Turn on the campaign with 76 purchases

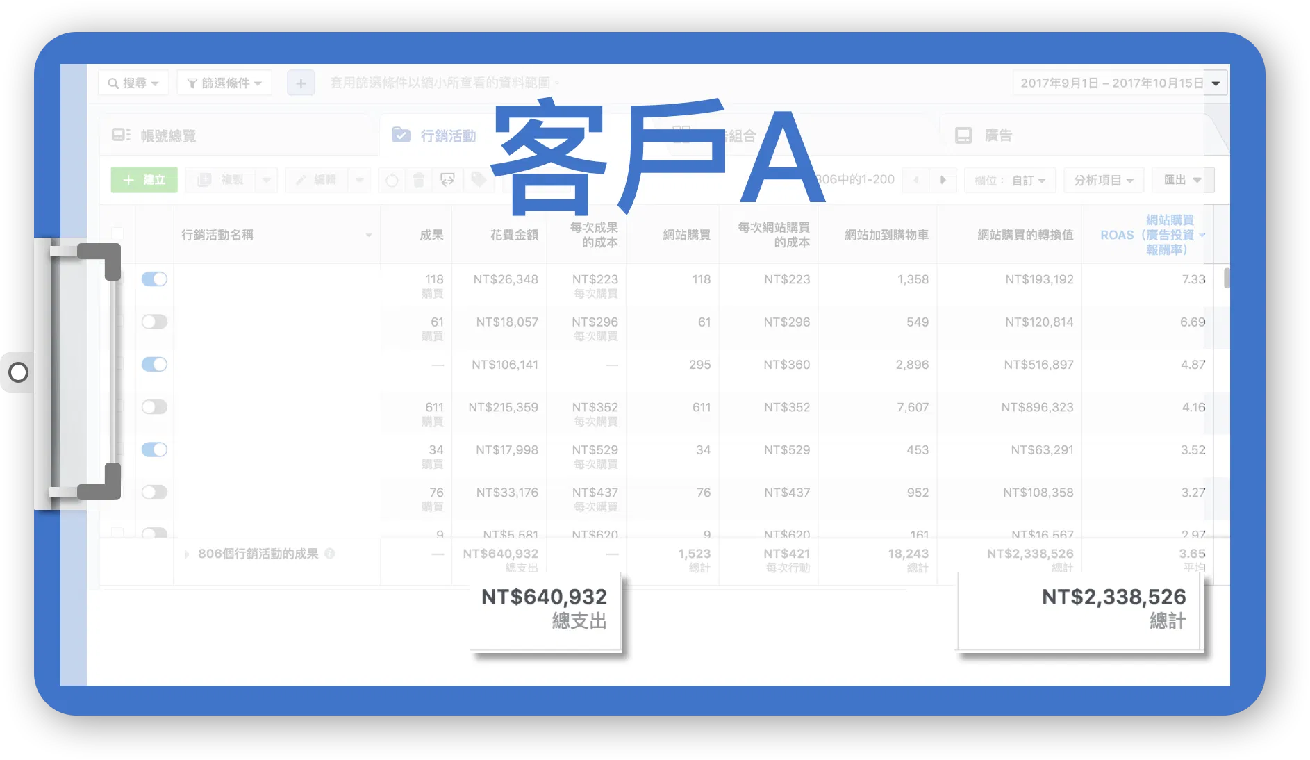click(x=154, y=493)
